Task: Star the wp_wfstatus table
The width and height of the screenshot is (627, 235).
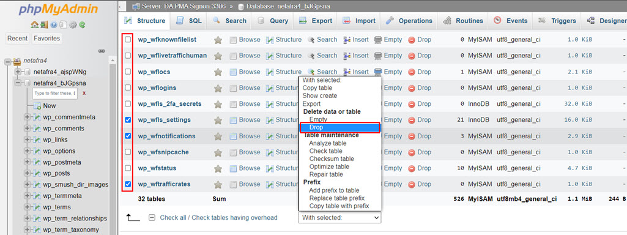Action: tap(218, 168)
